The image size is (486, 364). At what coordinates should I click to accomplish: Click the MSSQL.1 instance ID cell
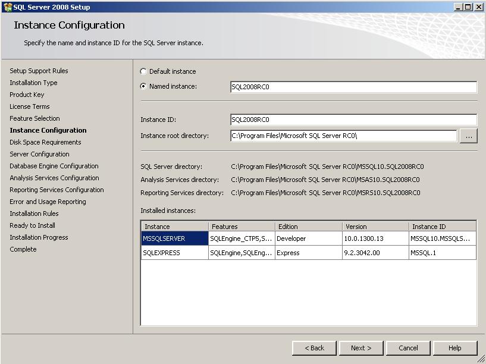[443, 253]
